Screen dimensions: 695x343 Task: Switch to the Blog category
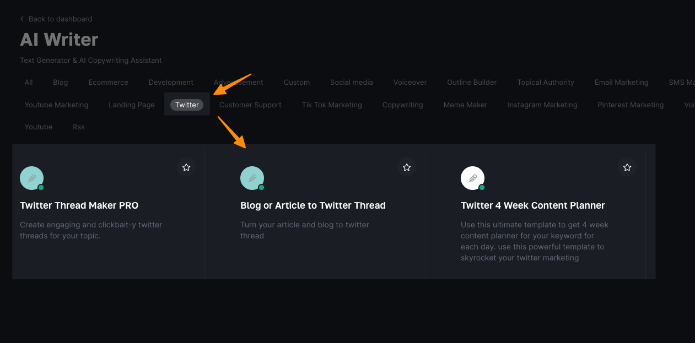(x=61, y=82)
